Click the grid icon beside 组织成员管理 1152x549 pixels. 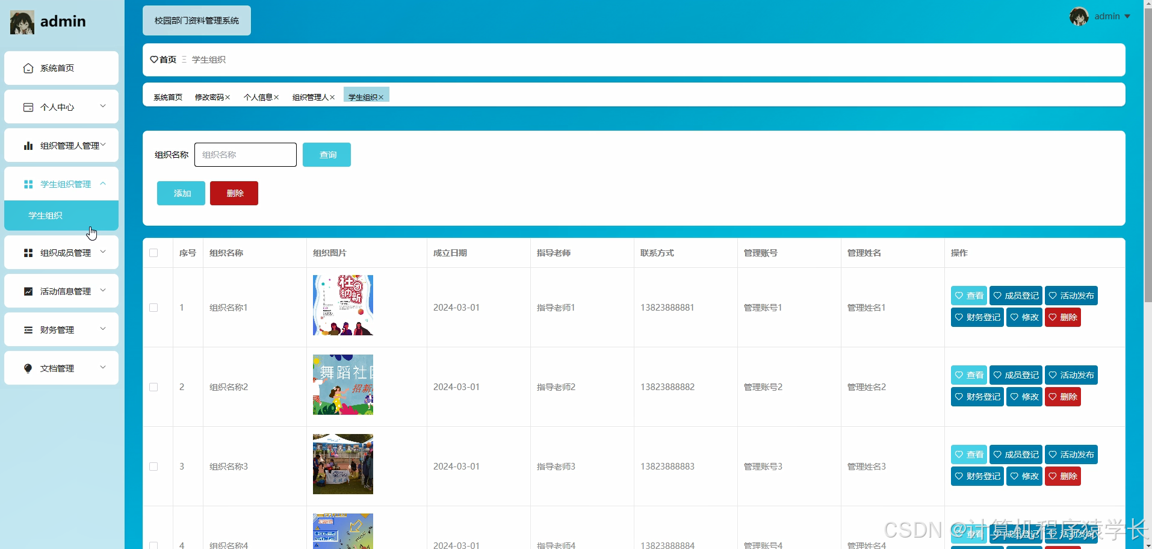click(x=28, y=253)
